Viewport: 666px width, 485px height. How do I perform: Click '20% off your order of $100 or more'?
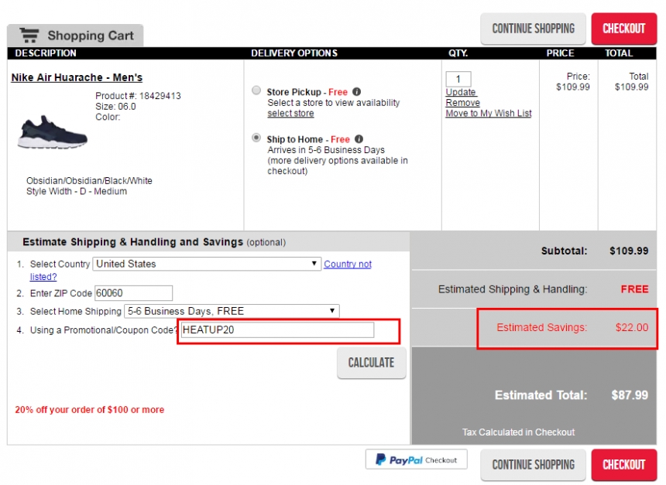(x=90, y=410)
